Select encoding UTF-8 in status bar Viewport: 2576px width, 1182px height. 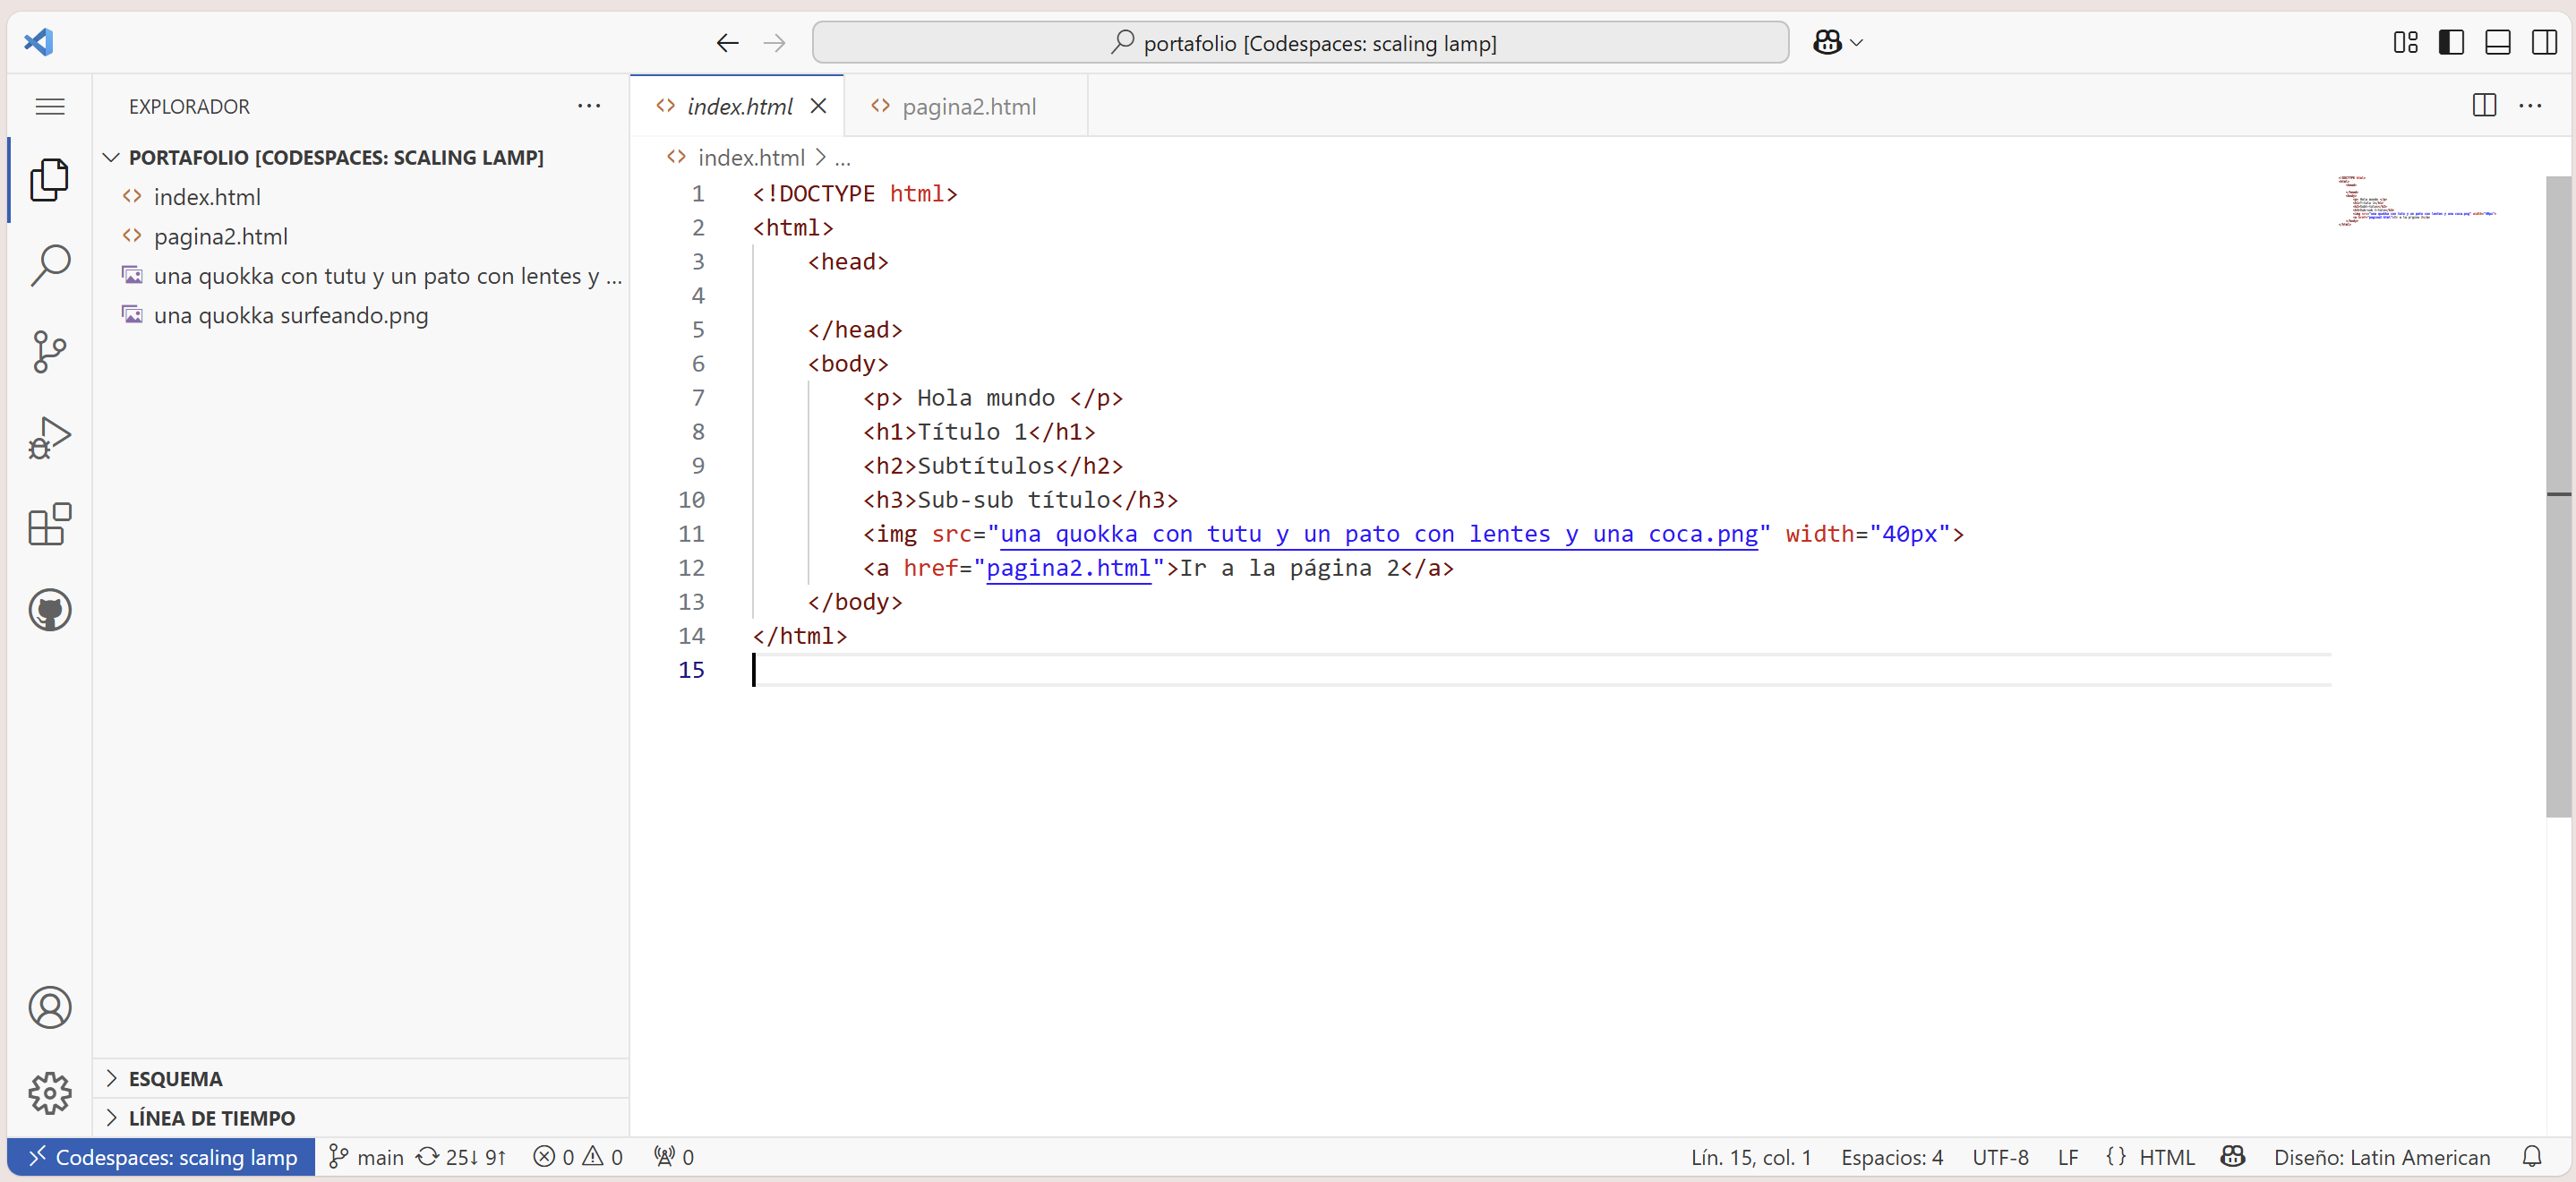click(2000, 1157)
